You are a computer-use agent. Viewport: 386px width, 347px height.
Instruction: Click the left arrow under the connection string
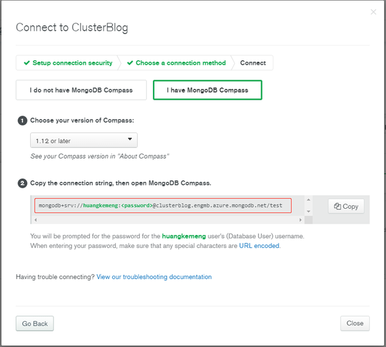point(35,220)
